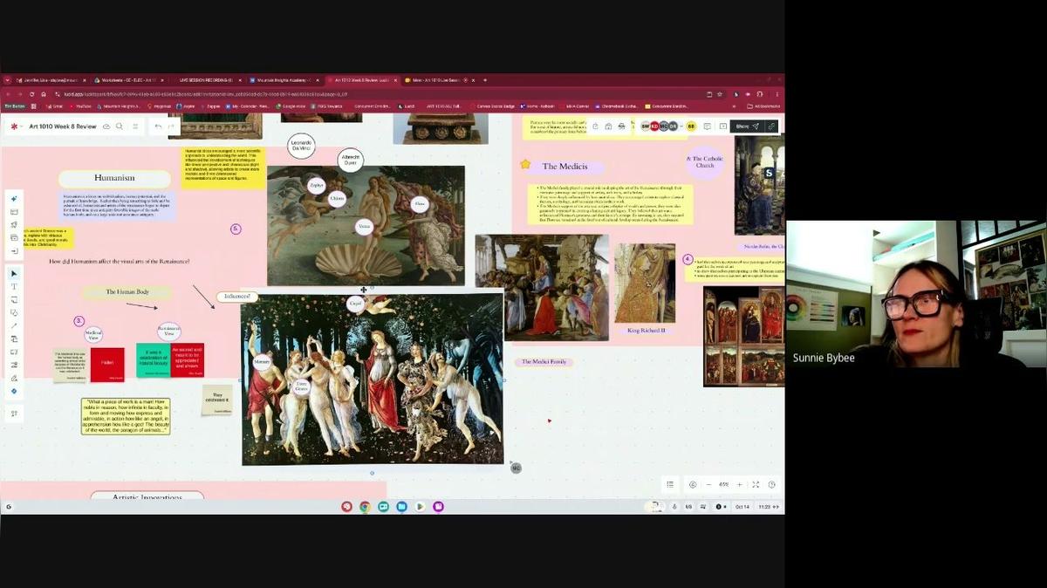
Task: Open the All Bookmarks folder
Action: click(x=763, y=106)
